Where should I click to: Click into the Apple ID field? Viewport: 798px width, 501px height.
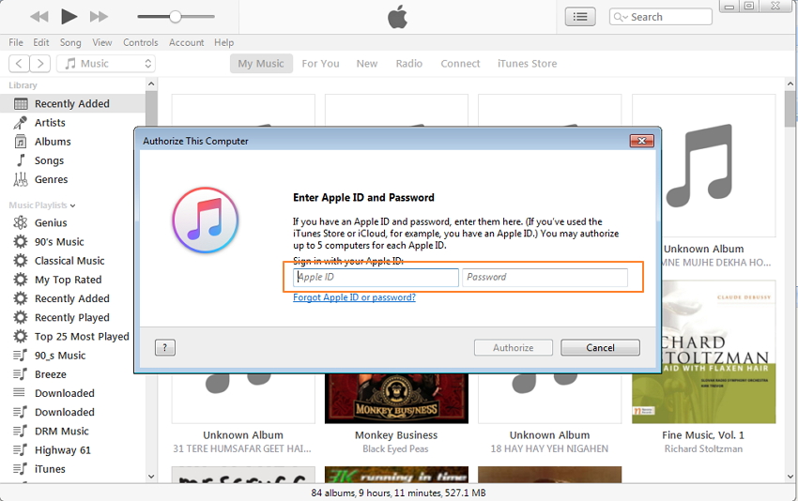click(x=376, y=278)
